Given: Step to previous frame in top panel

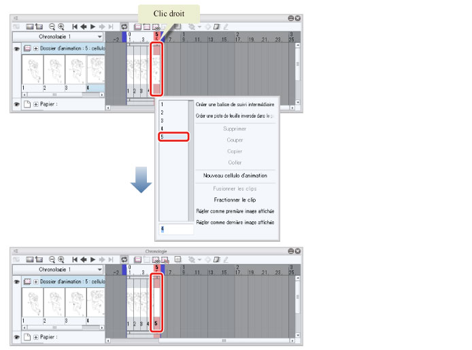Looking at the screenshot, I should [84, 27].
